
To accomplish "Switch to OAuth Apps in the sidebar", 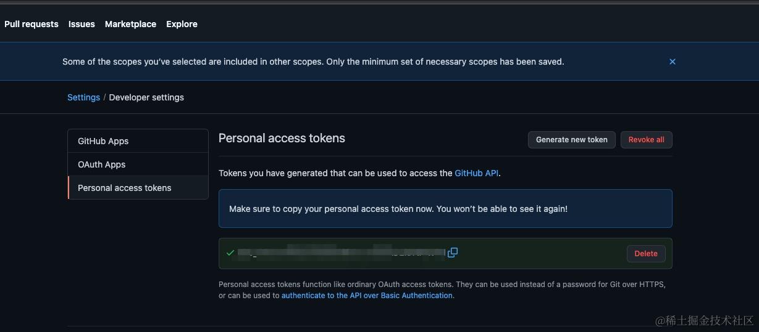I will click(101, 164).
